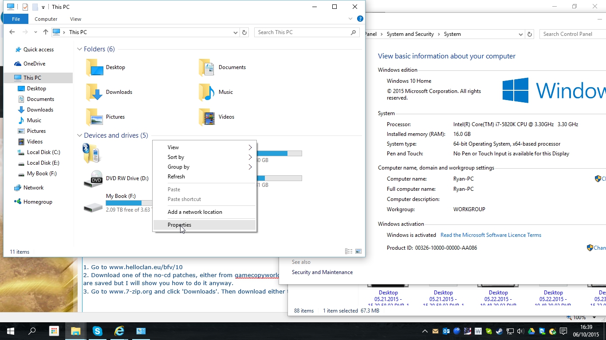Choose Properties in the context menu
Screen dimensions: 606x340
(x=205, y=225)
